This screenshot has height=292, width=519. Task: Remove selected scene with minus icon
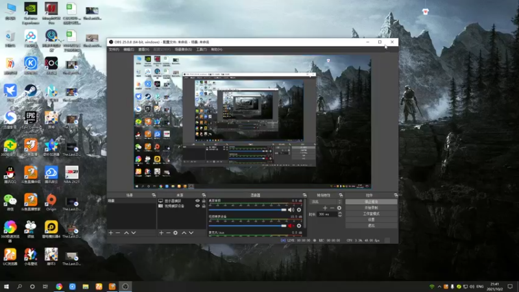[x=118, y=233]
